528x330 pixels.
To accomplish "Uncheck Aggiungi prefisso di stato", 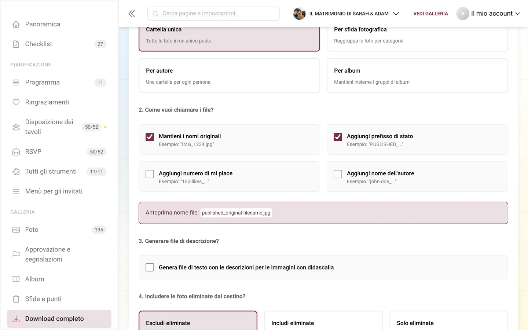I will (338, 137).
